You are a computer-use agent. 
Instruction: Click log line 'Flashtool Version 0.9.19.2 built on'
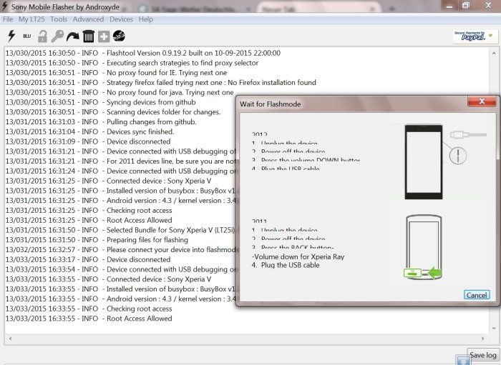tap(143, 53)
